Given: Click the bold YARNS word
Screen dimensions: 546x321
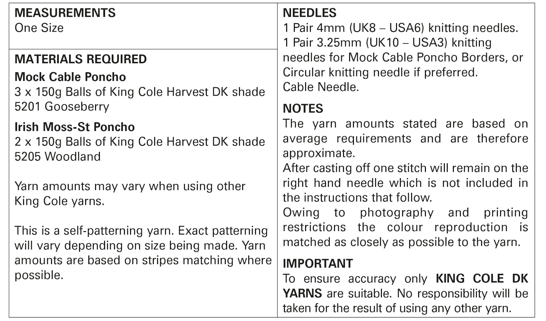Looking at the screenshot, I should point(302,293).
